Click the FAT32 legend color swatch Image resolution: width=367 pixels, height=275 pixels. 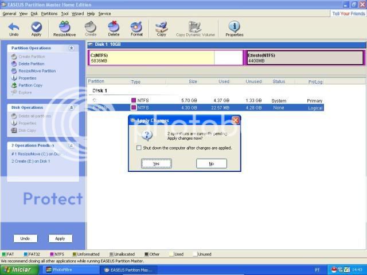coord(26,254)
